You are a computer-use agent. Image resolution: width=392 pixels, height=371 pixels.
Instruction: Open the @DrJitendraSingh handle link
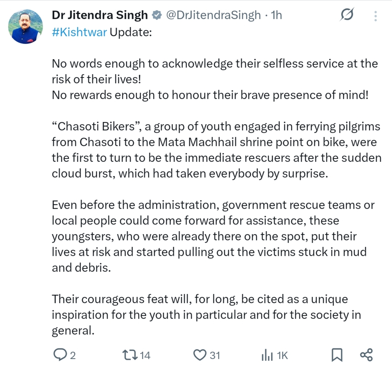(213, 15)
